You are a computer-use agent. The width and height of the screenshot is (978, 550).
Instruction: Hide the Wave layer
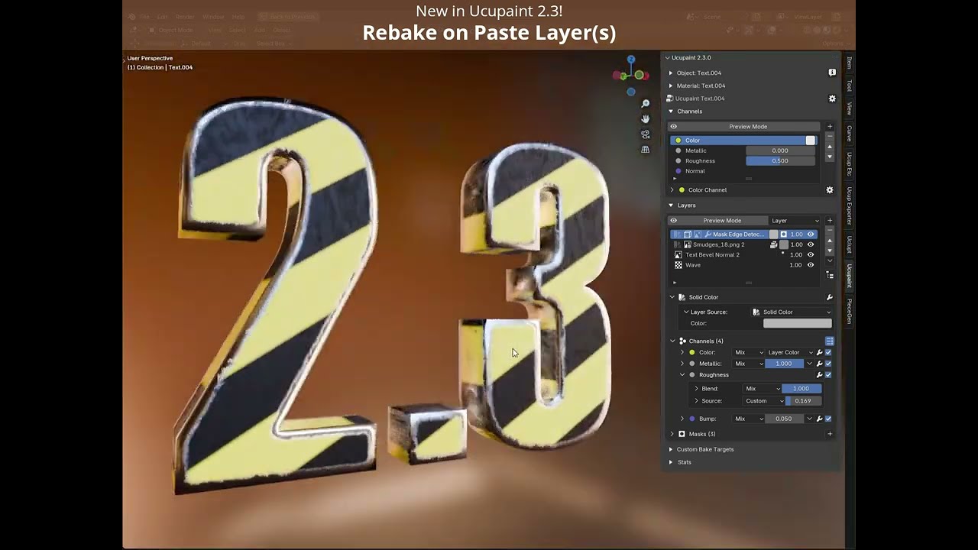coord(811,265)
